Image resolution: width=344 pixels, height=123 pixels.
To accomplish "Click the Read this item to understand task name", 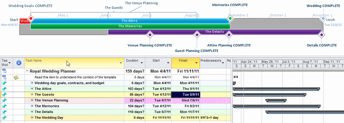I will pyautogui.click(x=75, y=77).
